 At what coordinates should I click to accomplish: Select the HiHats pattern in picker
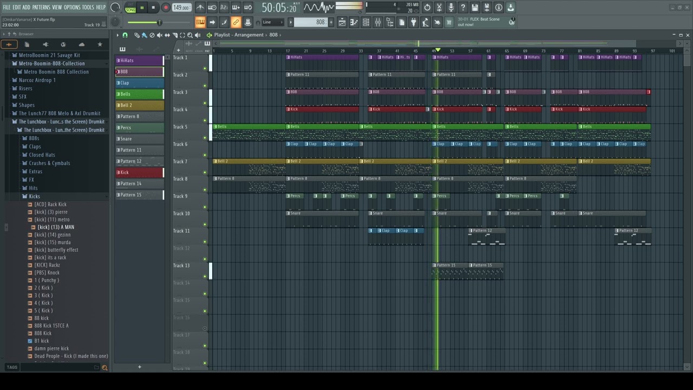140,61
